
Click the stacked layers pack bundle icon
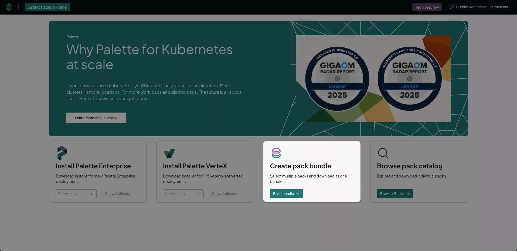276,153
